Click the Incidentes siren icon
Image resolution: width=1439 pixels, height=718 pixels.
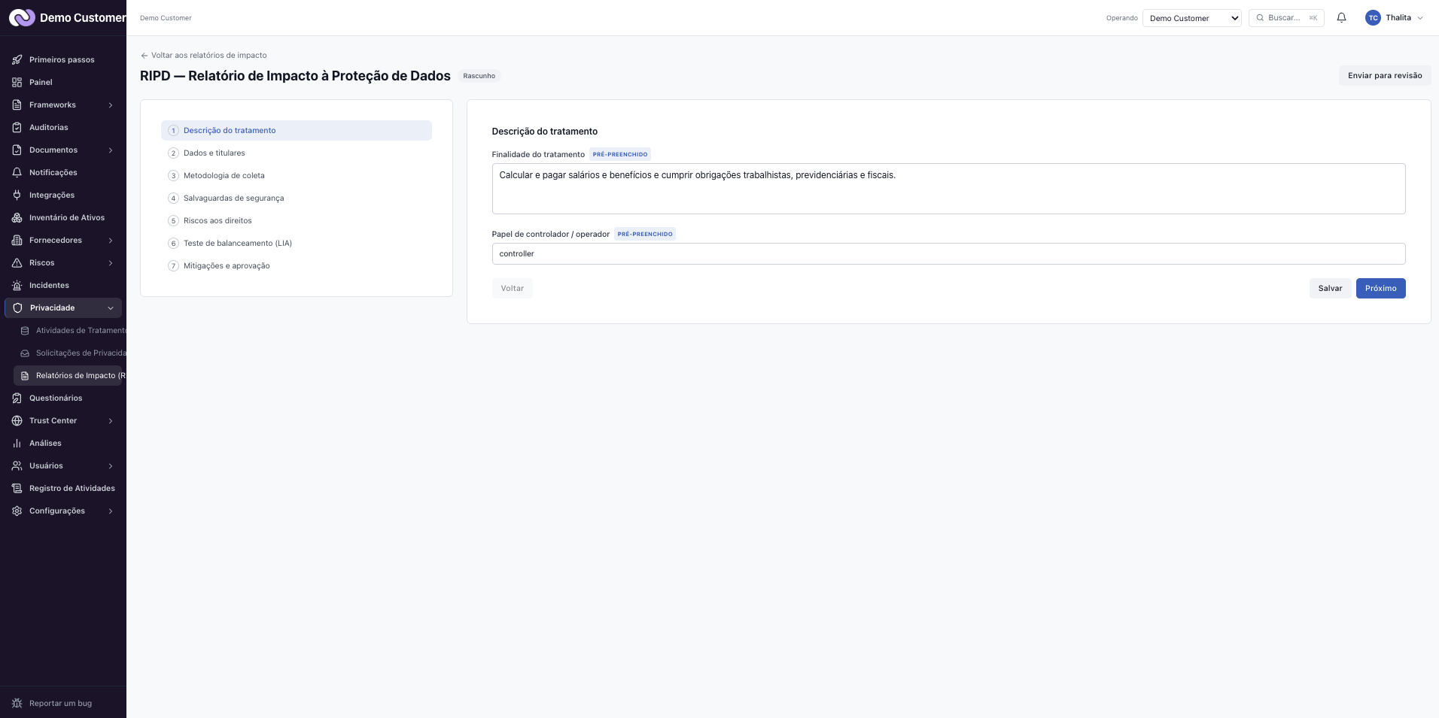point(17,285)
